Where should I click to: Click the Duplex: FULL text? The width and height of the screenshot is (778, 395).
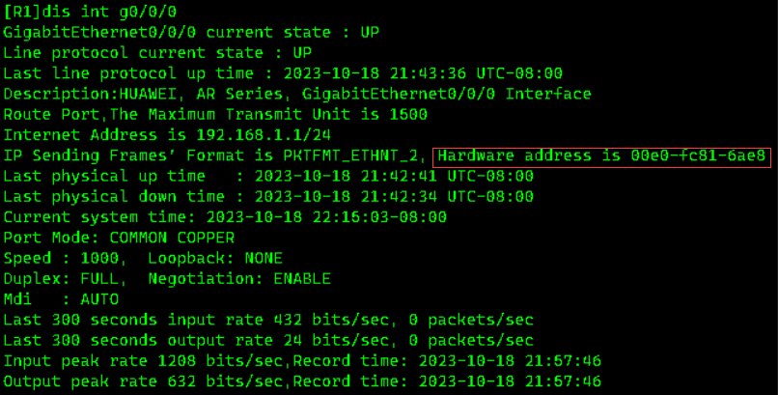click(65, 279)
